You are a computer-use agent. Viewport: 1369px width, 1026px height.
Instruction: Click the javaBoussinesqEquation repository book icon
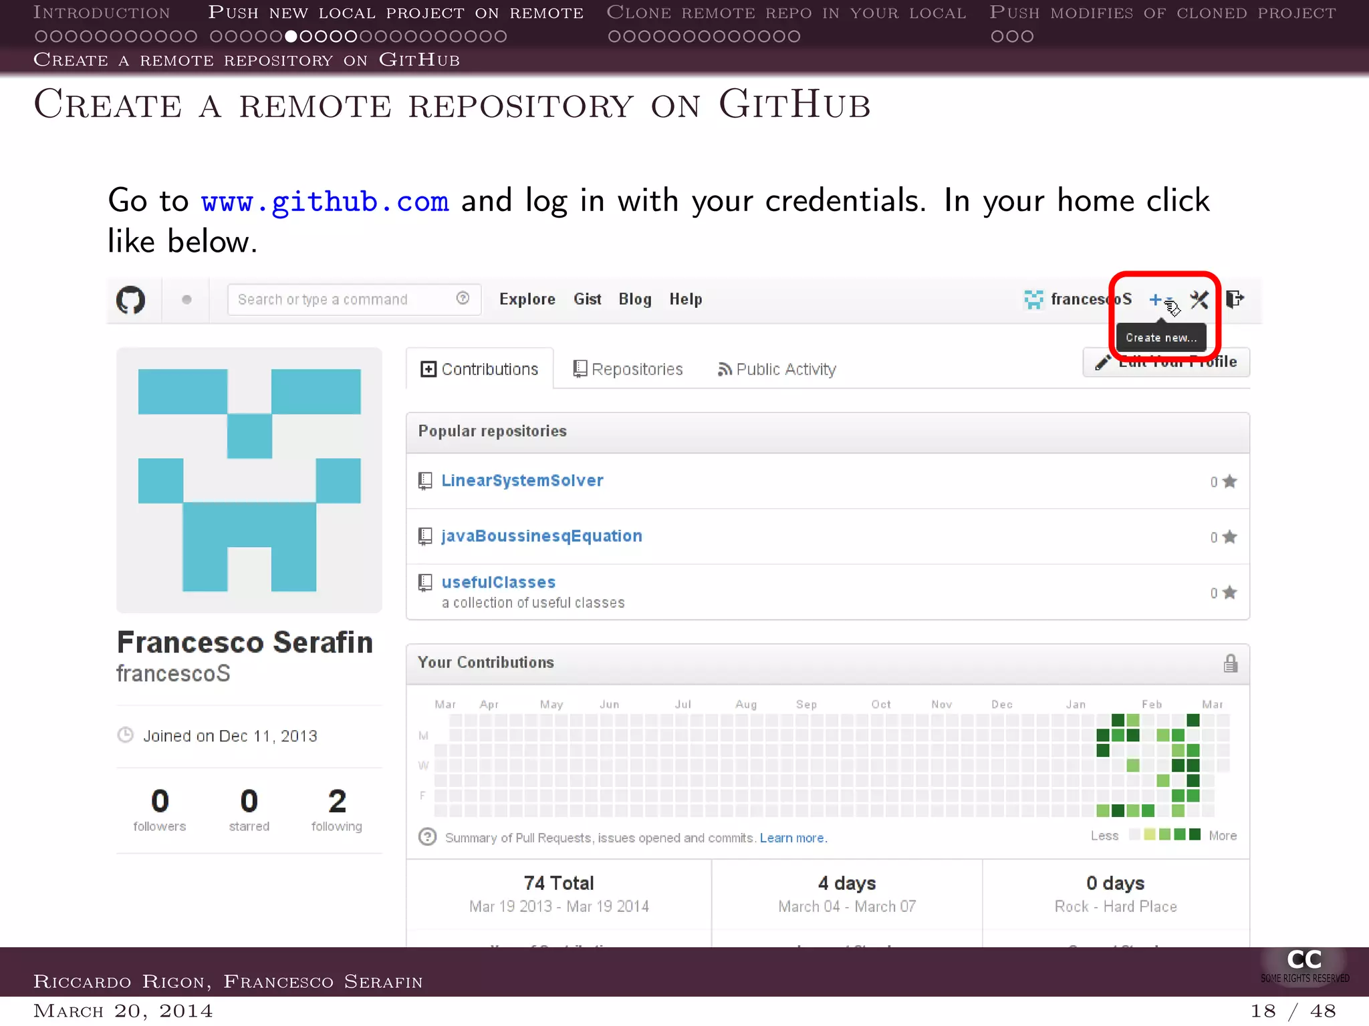[x=425, y=536]
